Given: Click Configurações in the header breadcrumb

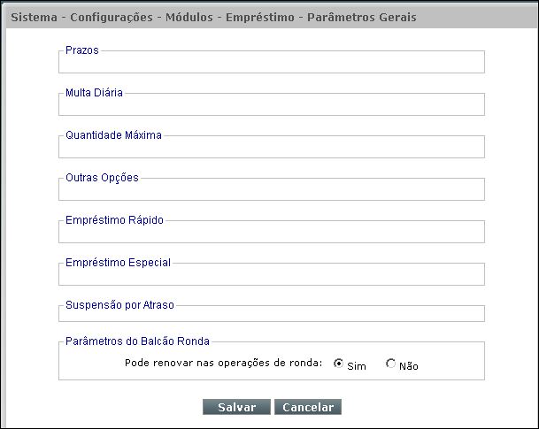Looking at the screenshot, I should tap(112, 17).
